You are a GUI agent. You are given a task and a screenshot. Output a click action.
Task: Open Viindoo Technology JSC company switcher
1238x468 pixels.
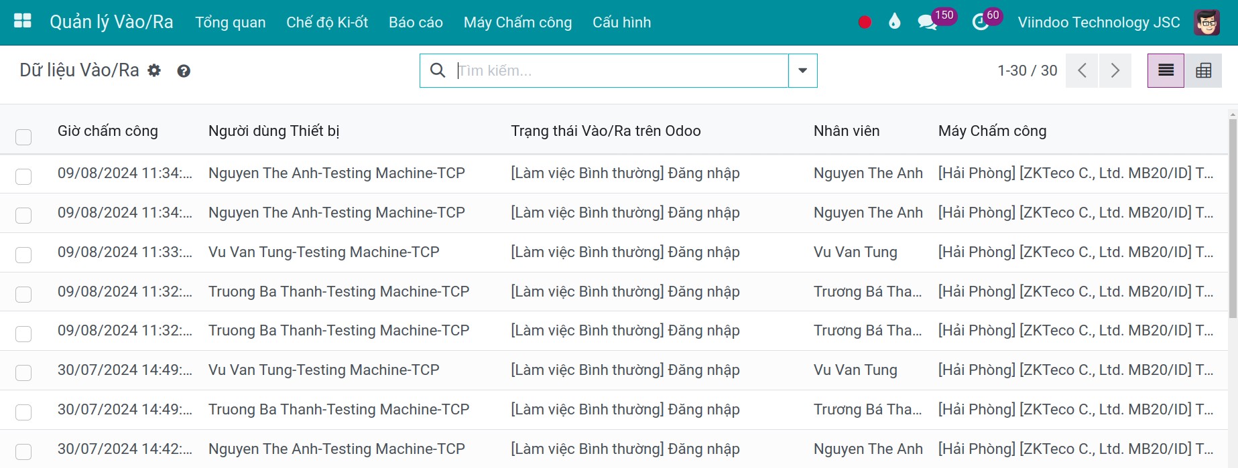(1099, 22)
